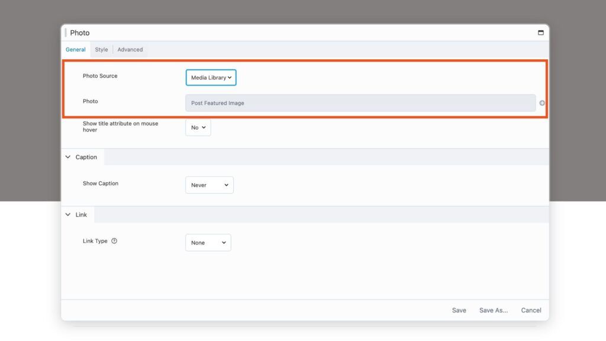
Task: Maximize the Photo settings panel
Action: 540,33
